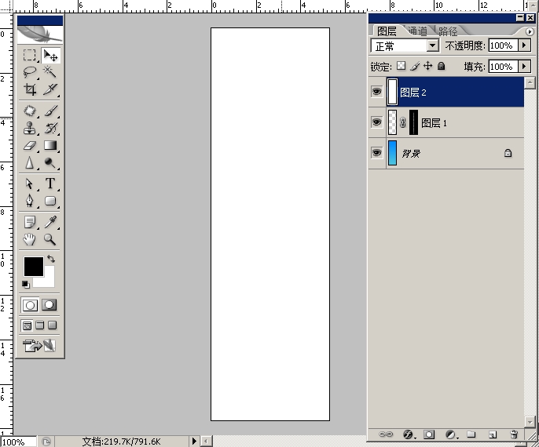Create a new layer button

click(x=493, y=434)
